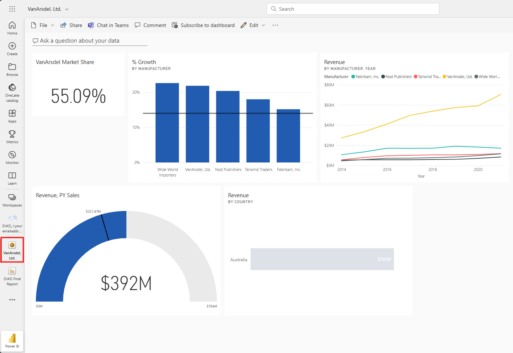Image resolution: width=513 pixels, height=353 pixels.
Task: Click the Fabrikam, Inc. legend swatch
Action: [353, 77]
